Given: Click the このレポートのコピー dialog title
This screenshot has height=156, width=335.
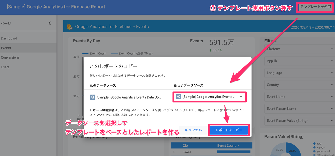Looking at the screenshot, I should [x=113, y=66].
